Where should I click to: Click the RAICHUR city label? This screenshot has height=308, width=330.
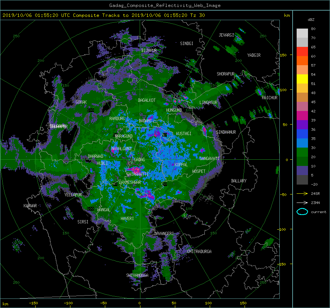tap(269, 98)
